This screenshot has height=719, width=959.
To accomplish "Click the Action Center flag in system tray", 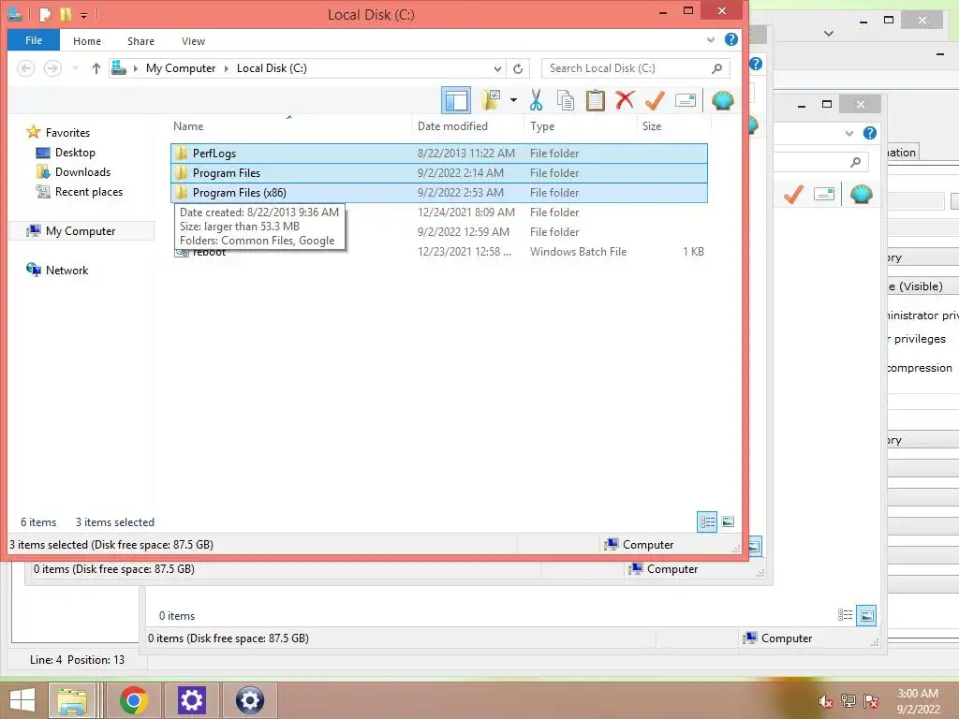I will coord(870,701).
